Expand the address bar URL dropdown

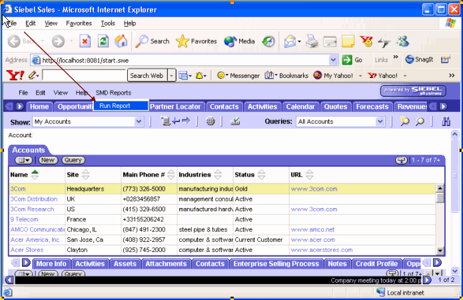coord(334,59)
